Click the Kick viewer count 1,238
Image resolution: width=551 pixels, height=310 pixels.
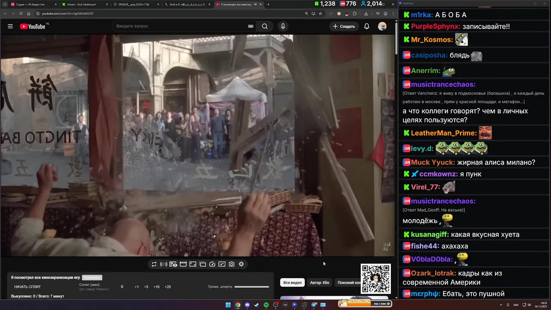pyautogui.click(x=325, y=4)
